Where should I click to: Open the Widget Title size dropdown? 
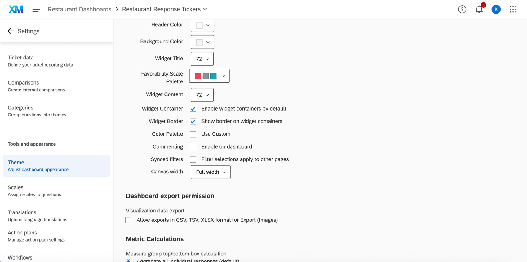[x=202, y=59]
